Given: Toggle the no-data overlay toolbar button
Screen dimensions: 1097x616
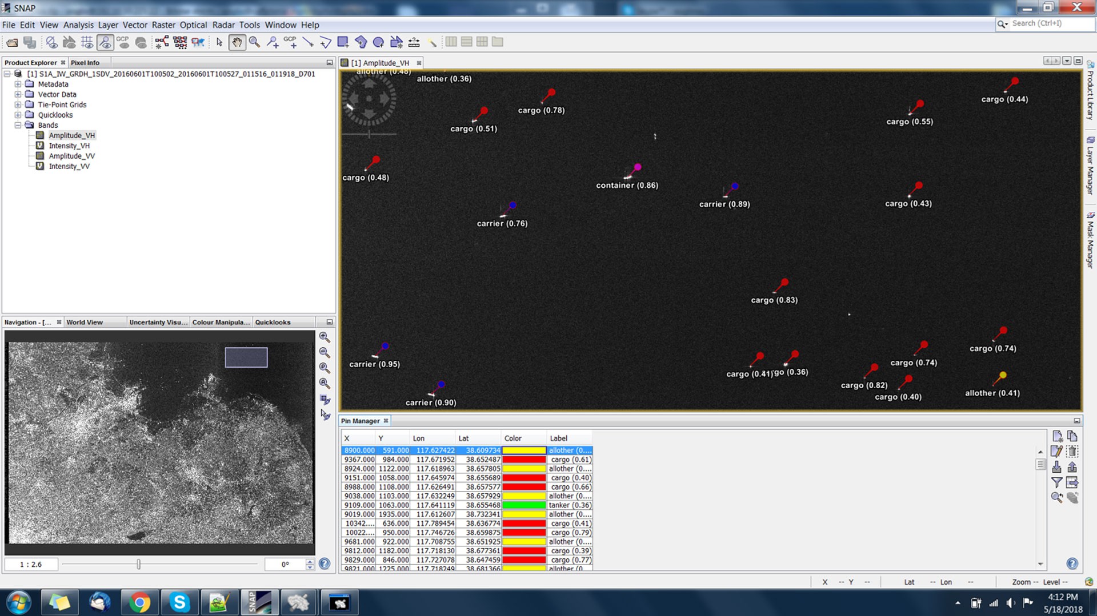Looking at the screenshot, I should click(51, 42).
